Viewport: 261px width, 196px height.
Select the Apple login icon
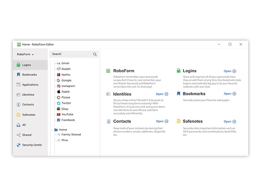[x=58, y=92]
